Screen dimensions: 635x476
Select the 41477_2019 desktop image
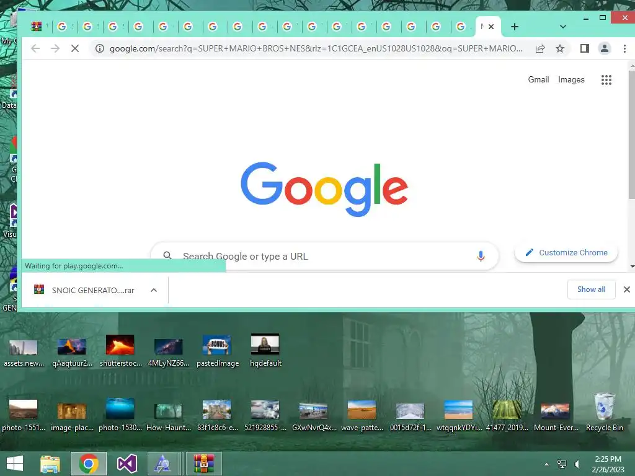coord(507,416)
